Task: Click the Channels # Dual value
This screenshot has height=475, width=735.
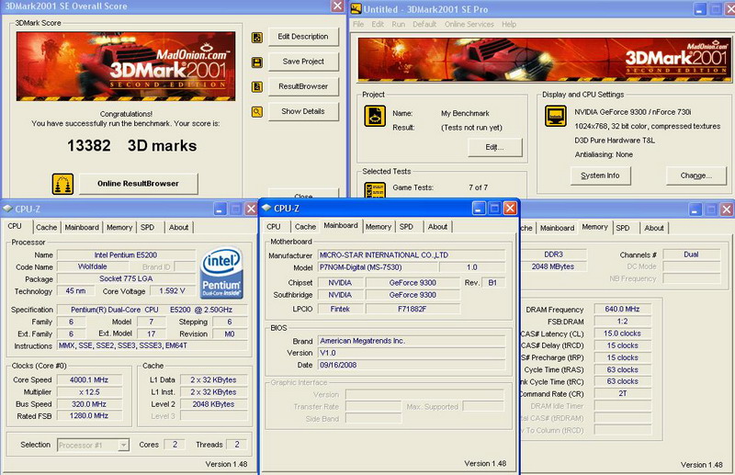Action: click(x=692, y=254)
